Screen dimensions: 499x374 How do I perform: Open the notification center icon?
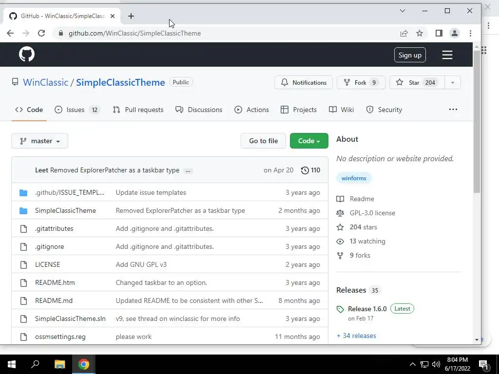484,364
